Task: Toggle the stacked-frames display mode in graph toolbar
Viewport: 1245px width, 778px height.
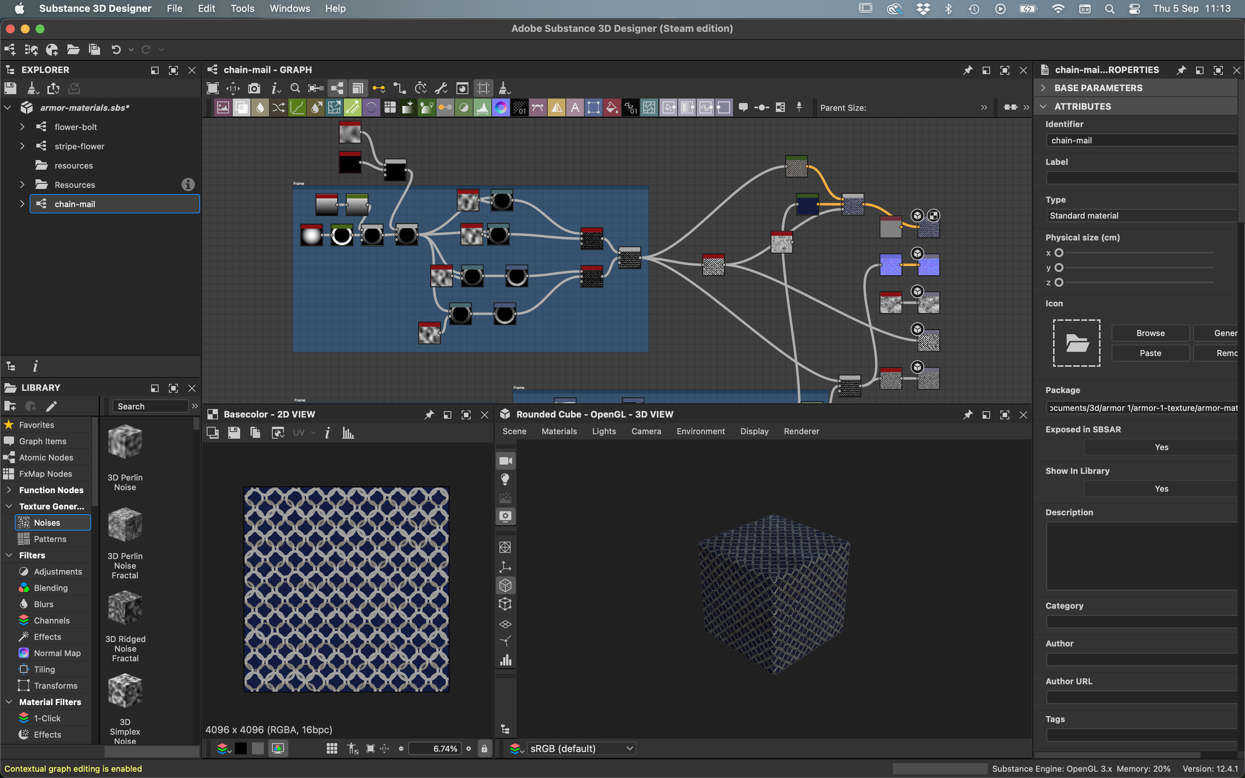Action: (x=358, y=88)
